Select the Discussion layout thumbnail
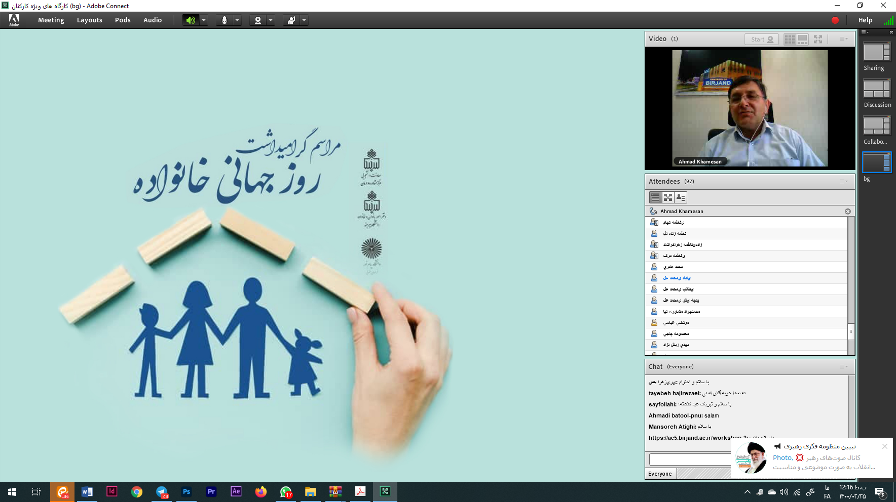 pos(877,89)
